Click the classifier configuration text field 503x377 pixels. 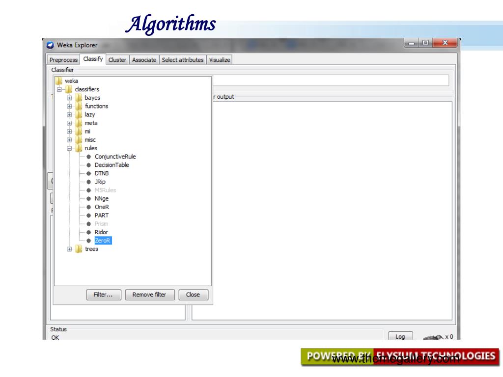[x=331, y=81]
